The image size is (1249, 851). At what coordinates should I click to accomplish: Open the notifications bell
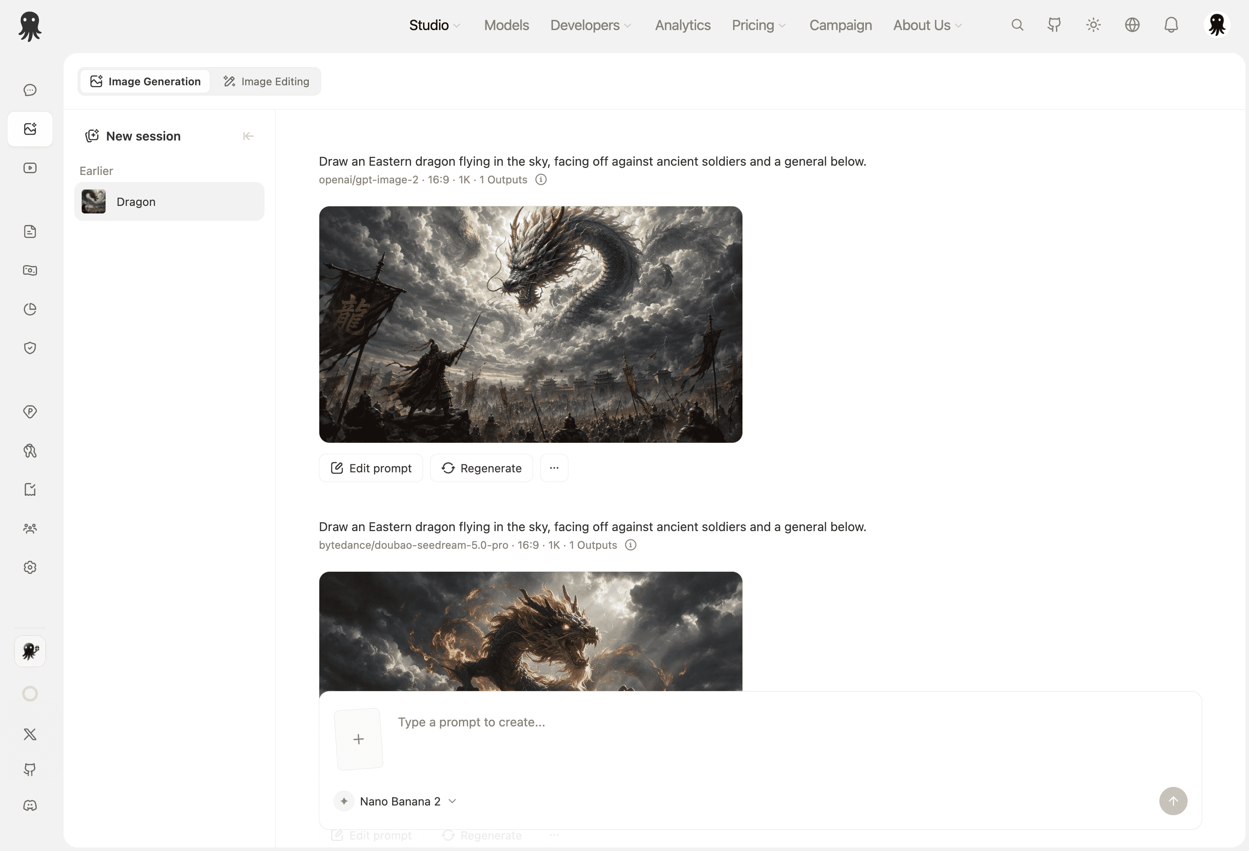1171,25
